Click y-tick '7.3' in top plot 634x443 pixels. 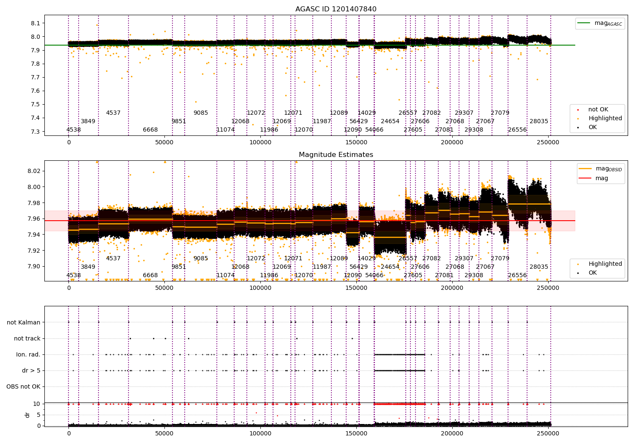[36, 132]
